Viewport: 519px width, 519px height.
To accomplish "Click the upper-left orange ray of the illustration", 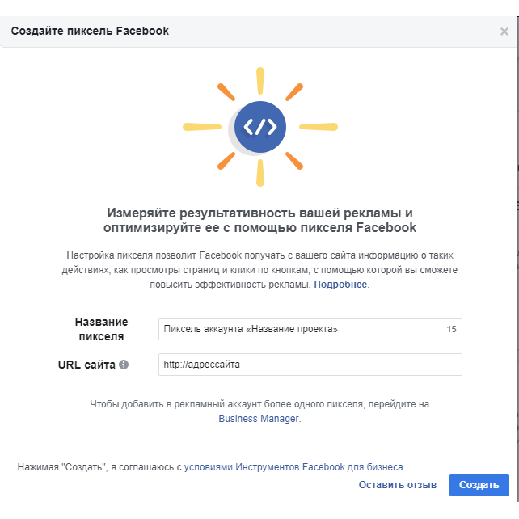I will click(x=226, y=92).
